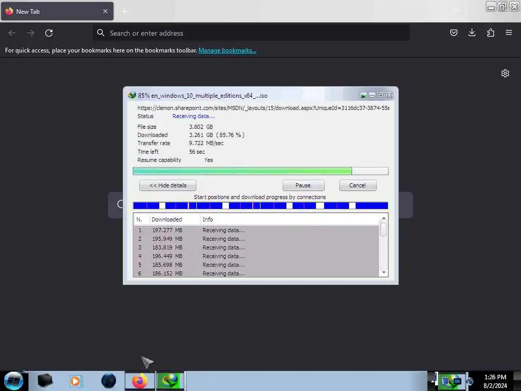Open the Firefox extensions icon
Screen dimensions: 521x391
click(490, 33)
